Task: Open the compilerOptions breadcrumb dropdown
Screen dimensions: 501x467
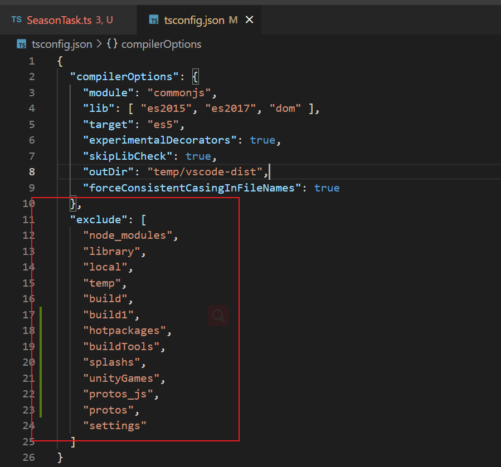Action: [161, 44]
